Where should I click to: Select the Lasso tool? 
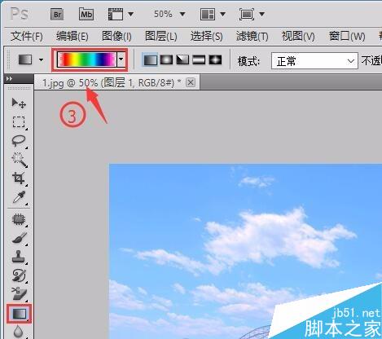coord(19,140)
